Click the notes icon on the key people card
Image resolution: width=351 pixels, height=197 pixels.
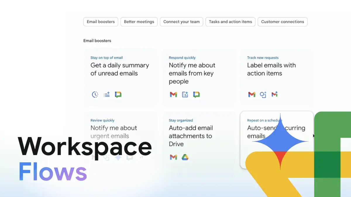pos(185,94)
